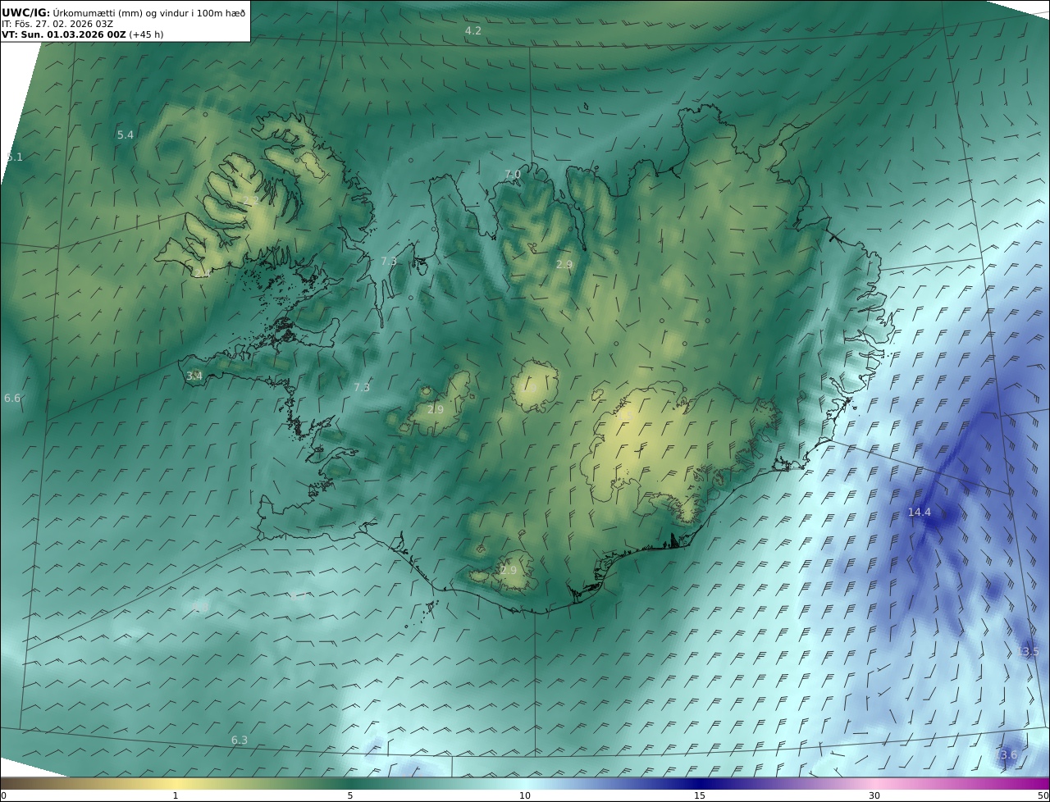Select the 6.6 value at the left edge
Image resolution: width=1050 pixels, height=802 pixels.
(x=12, y=399)
